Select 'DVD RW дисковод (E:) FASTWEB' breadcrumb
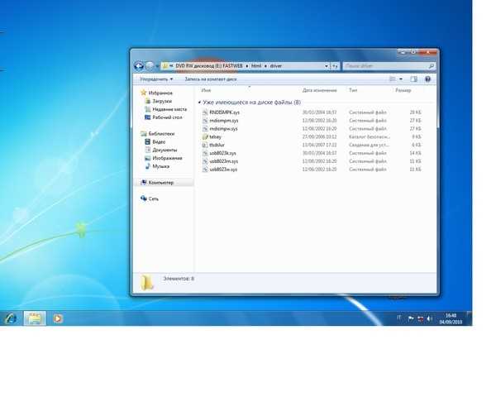The width and height of the screenshot is (496, 397). point(209,66)
